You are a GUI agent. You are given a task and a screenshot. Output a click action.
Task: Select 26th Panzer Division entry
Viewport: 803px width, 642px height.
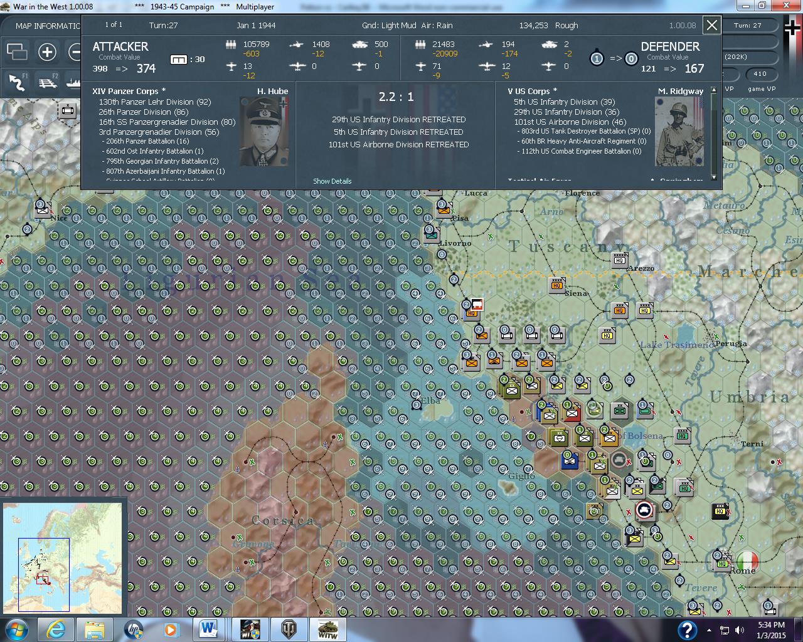tap(144, 112)
